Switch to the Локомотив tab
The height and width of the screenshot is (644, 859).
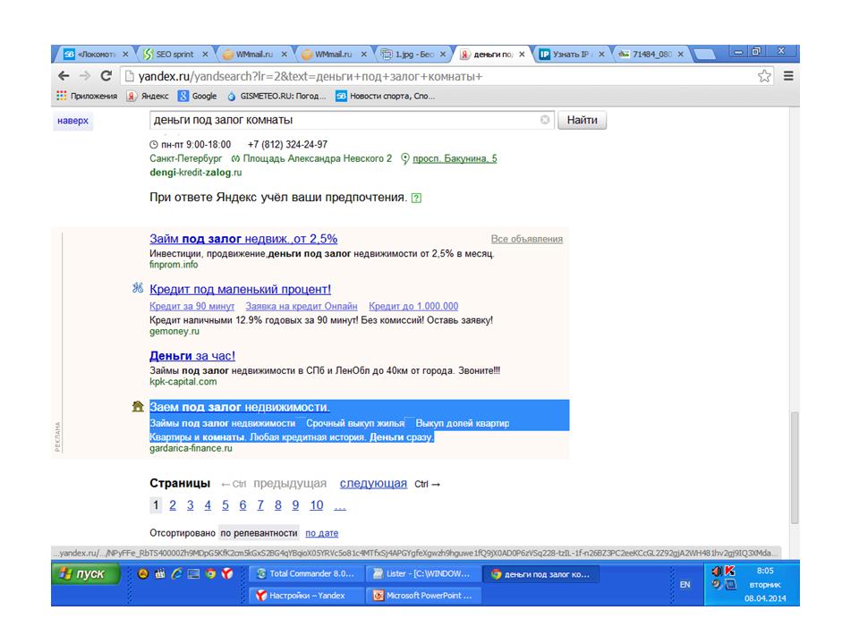(x=96, y=55)
